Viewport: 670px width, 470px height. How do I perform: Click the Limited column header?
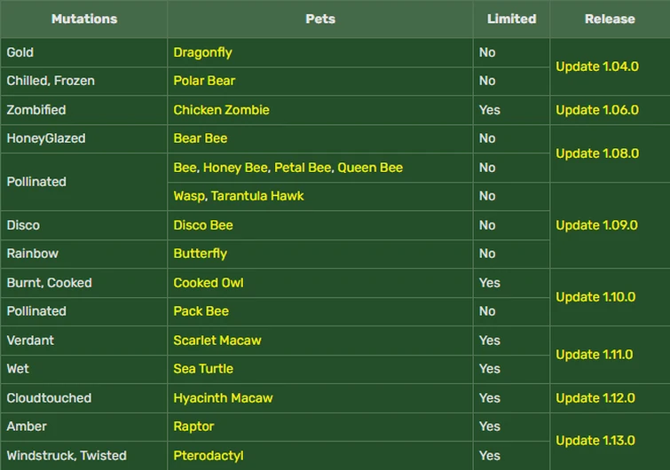point(511,19)
